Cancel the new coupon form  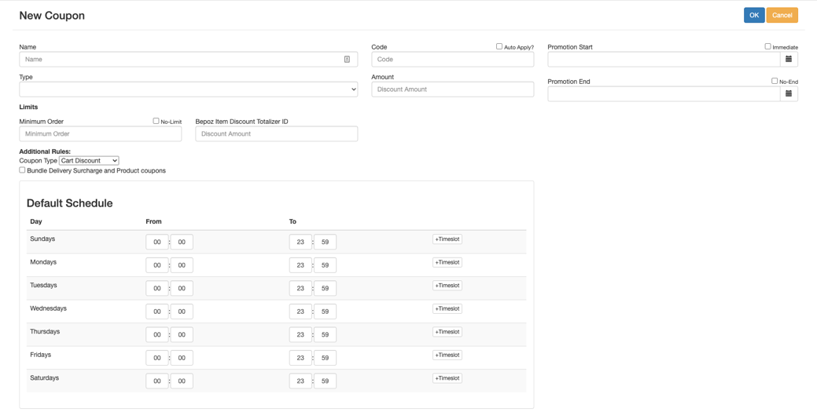(782, 15)
